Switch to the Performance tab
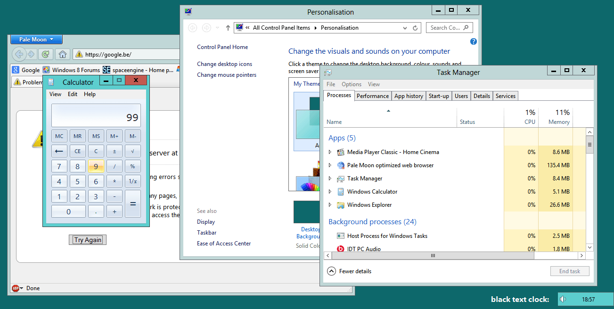Viewport: 614px width, 309px height. point(373,96)
